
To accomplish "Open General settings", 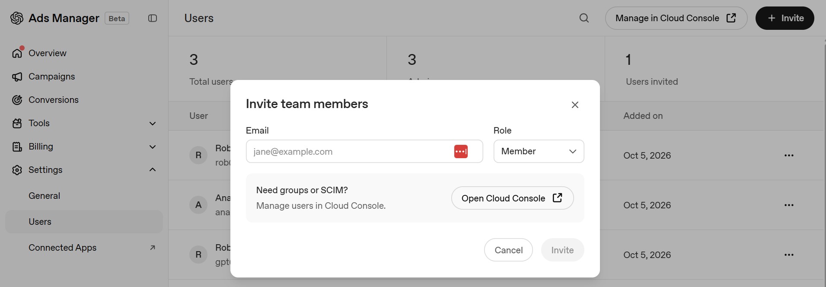I will point(44,196).
